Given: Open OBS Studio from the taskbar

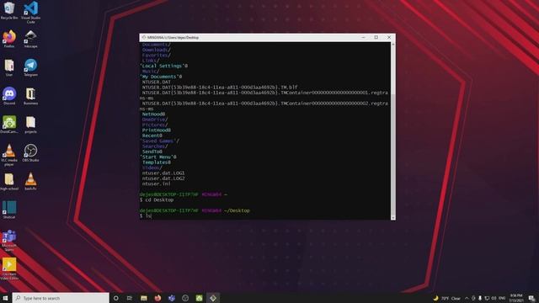Looking at the screenshot, I should (x=185, y=298).
